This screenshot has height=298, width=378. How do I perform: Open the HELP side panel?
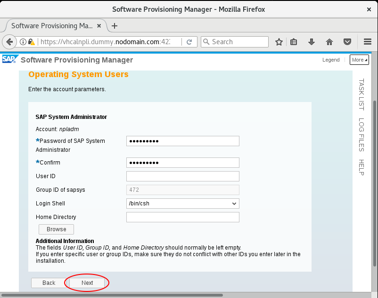pyautogui.click(x=361, y=167)
